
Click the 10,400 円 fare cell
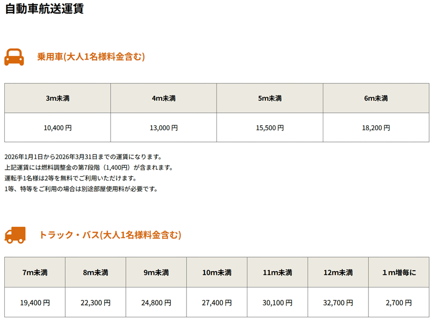tap(58, 128)
